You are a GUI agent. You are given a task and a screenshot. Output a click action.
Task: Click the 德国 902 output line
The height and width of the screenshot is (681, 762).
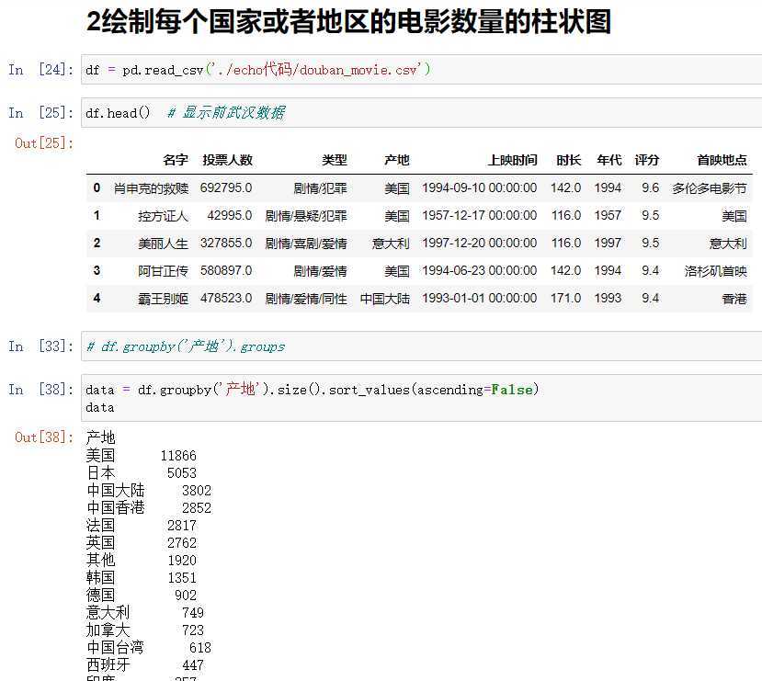(142, 595)
